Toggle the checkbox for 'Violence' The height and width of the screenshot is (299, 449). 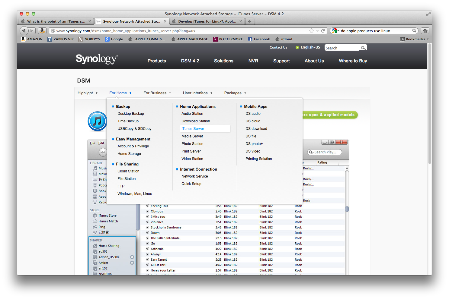click(147, 222)
